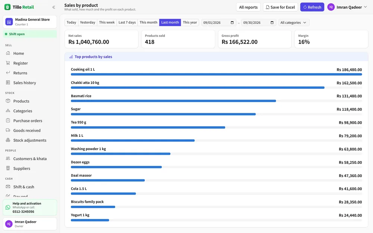Screen dimensions: 373x233
Task: Open Customers & khata
Action: [30, 158]
